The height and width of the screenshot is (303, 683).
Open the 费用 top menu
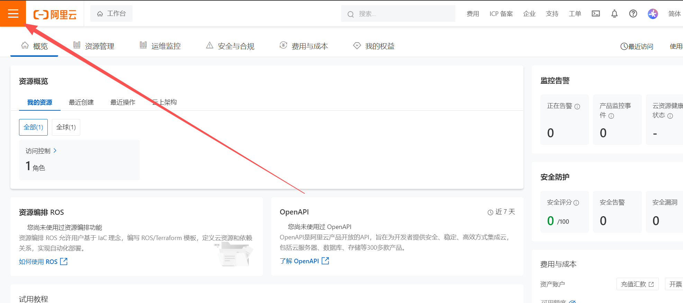473,14
